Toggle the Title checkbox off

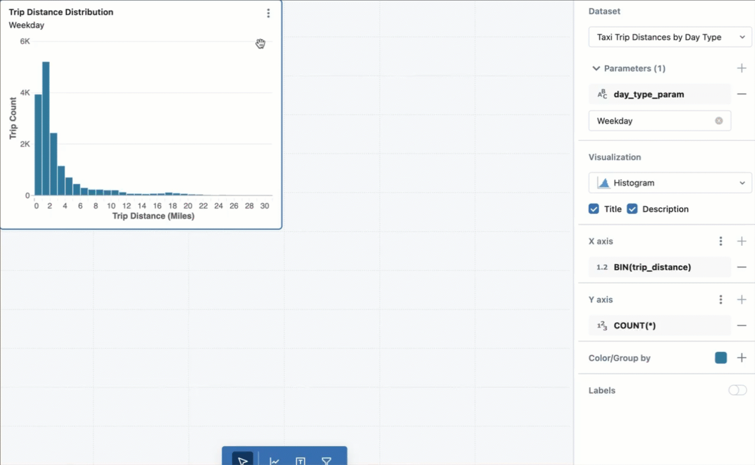594,209
